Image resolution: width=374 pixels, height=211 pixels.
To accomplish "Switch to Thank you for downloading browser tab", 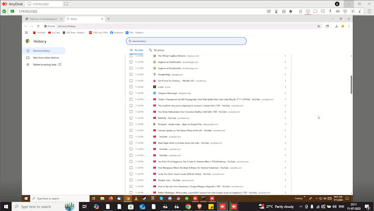I will coord(44,19).
